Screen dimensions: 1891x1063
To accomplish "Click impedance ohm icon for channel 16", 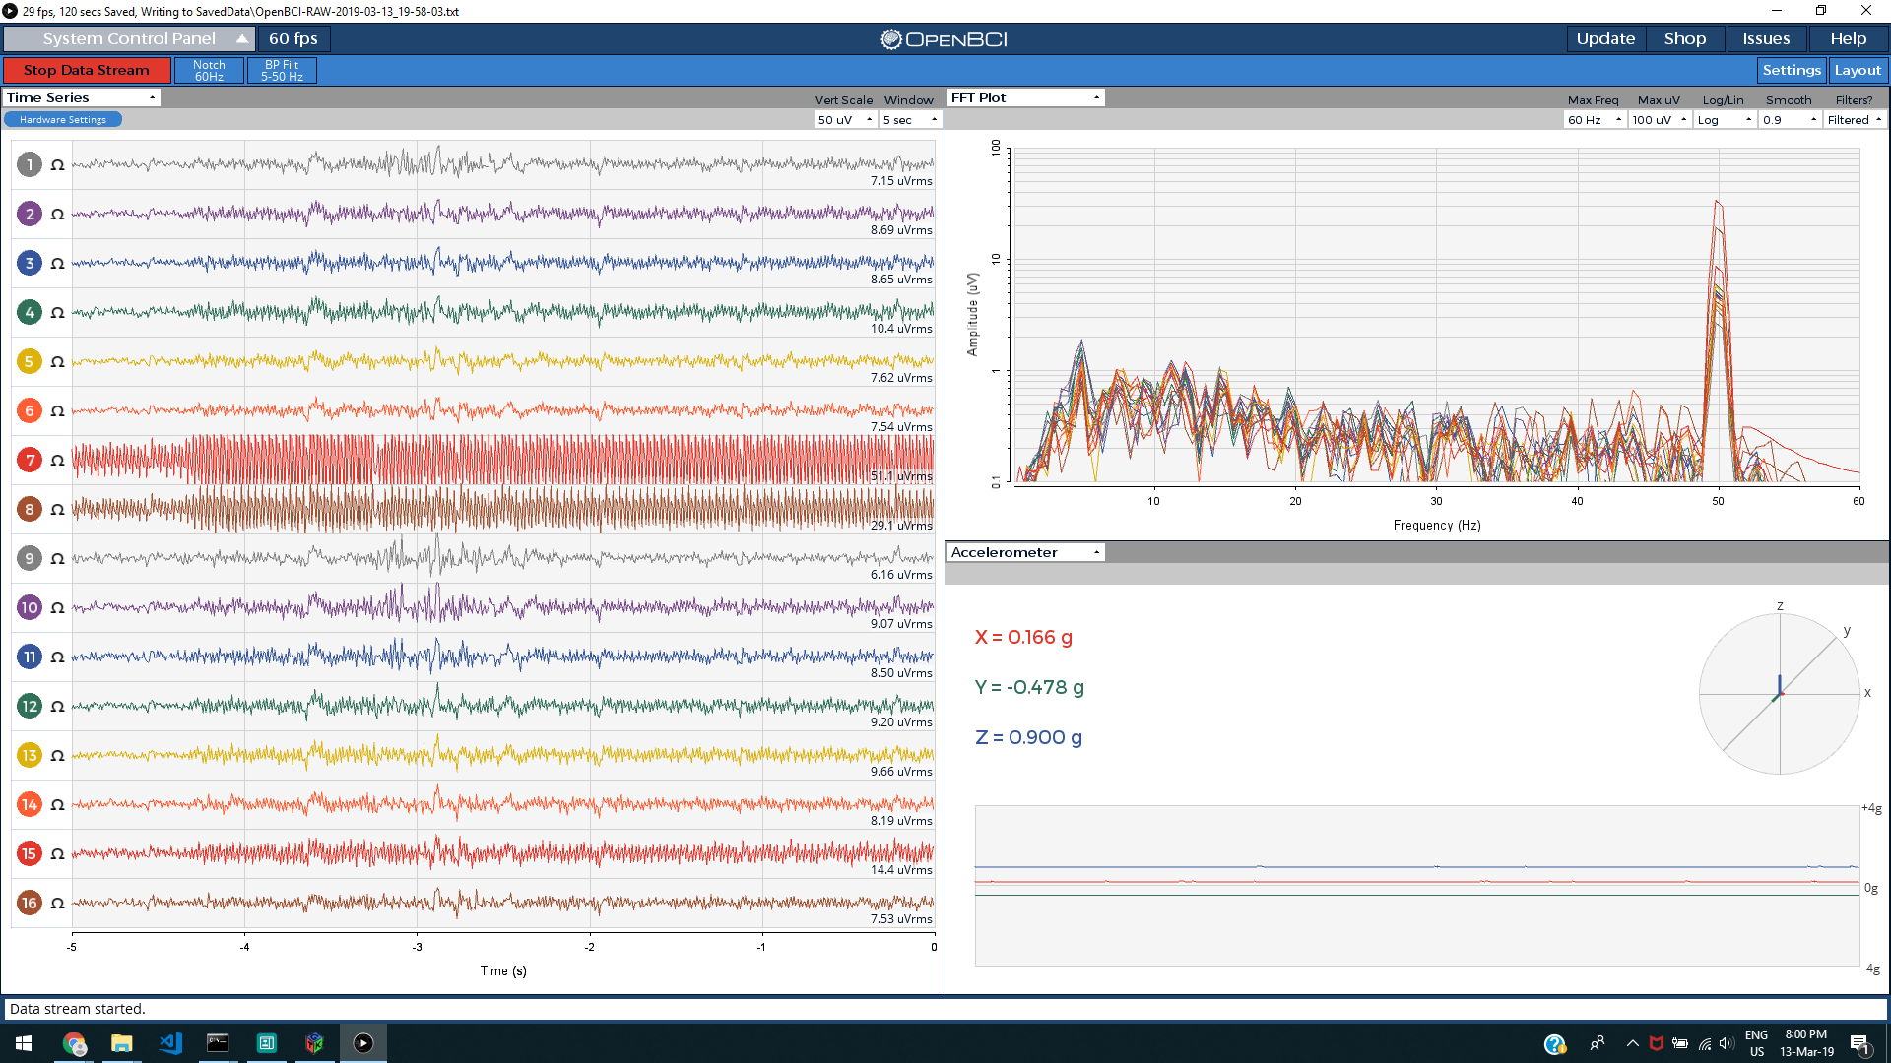I will coord(58,904).
